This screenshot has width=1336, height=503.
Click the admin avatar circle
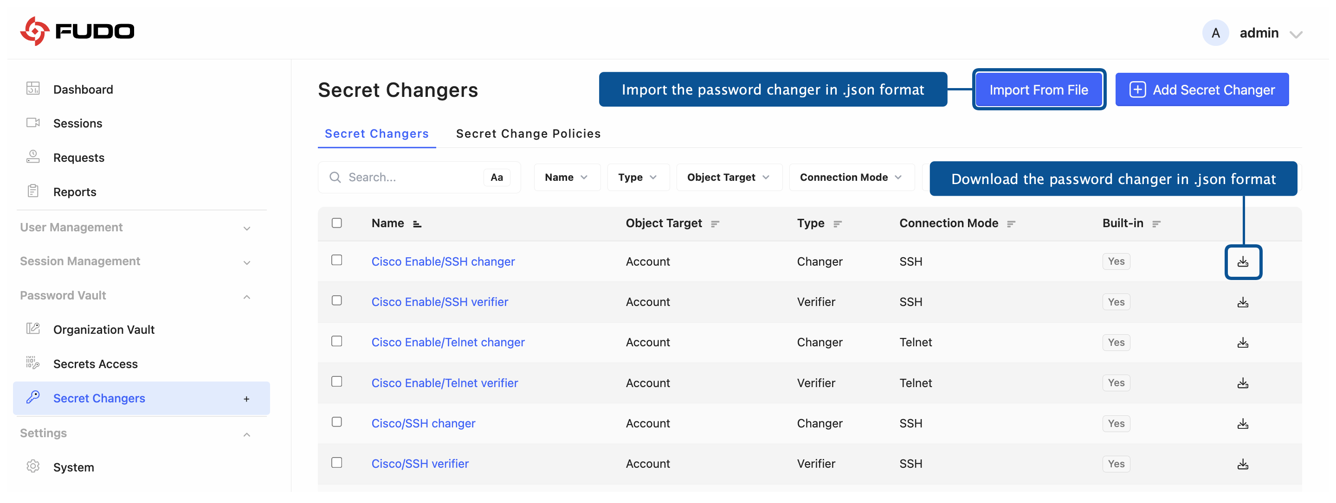(x=1215, y=32)
